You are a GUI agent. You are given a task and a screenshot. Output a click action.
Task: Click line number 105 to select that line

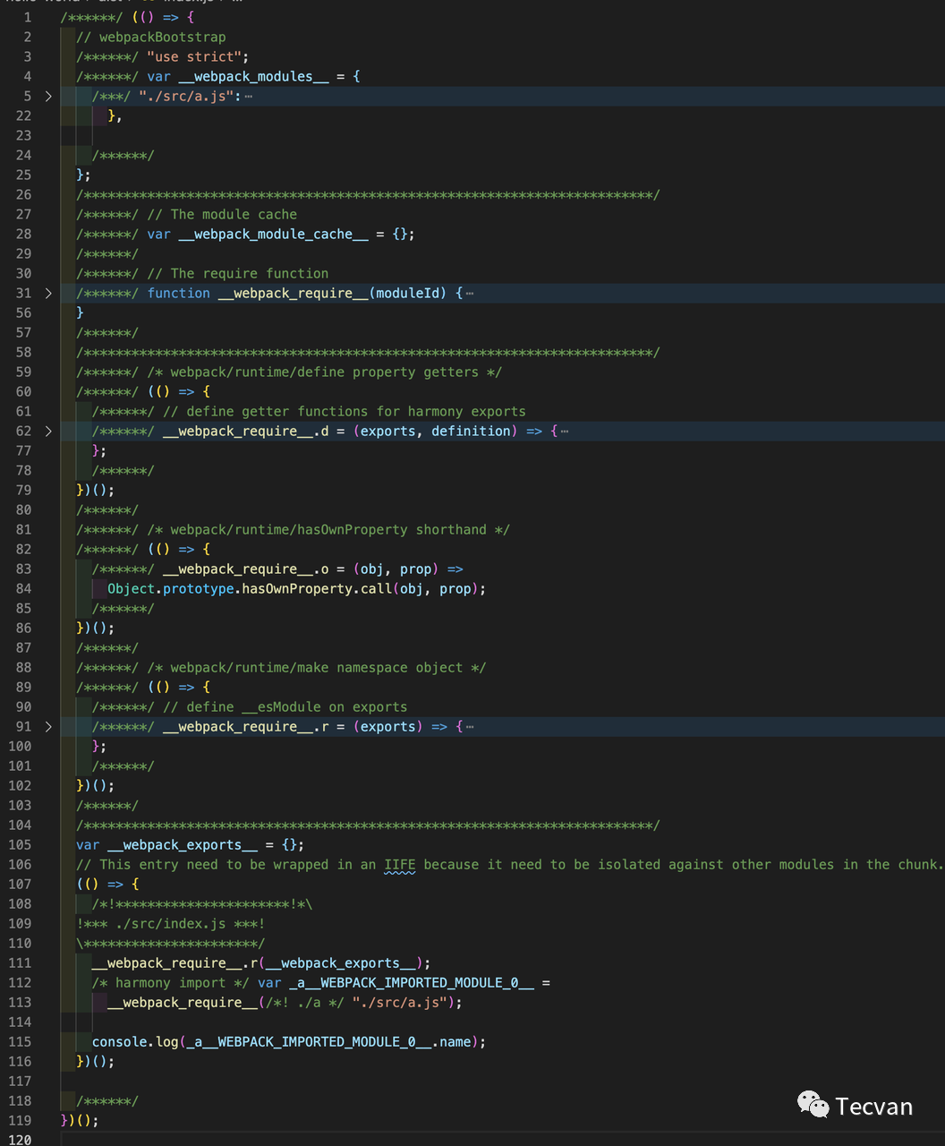(x=20, y=844)
